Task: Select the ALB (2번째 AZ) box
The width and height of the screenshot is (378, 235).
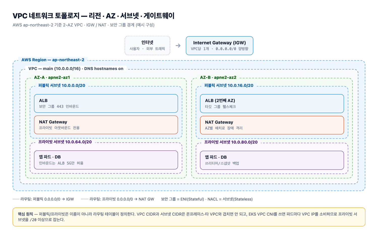Action: (x=272, y=104)
